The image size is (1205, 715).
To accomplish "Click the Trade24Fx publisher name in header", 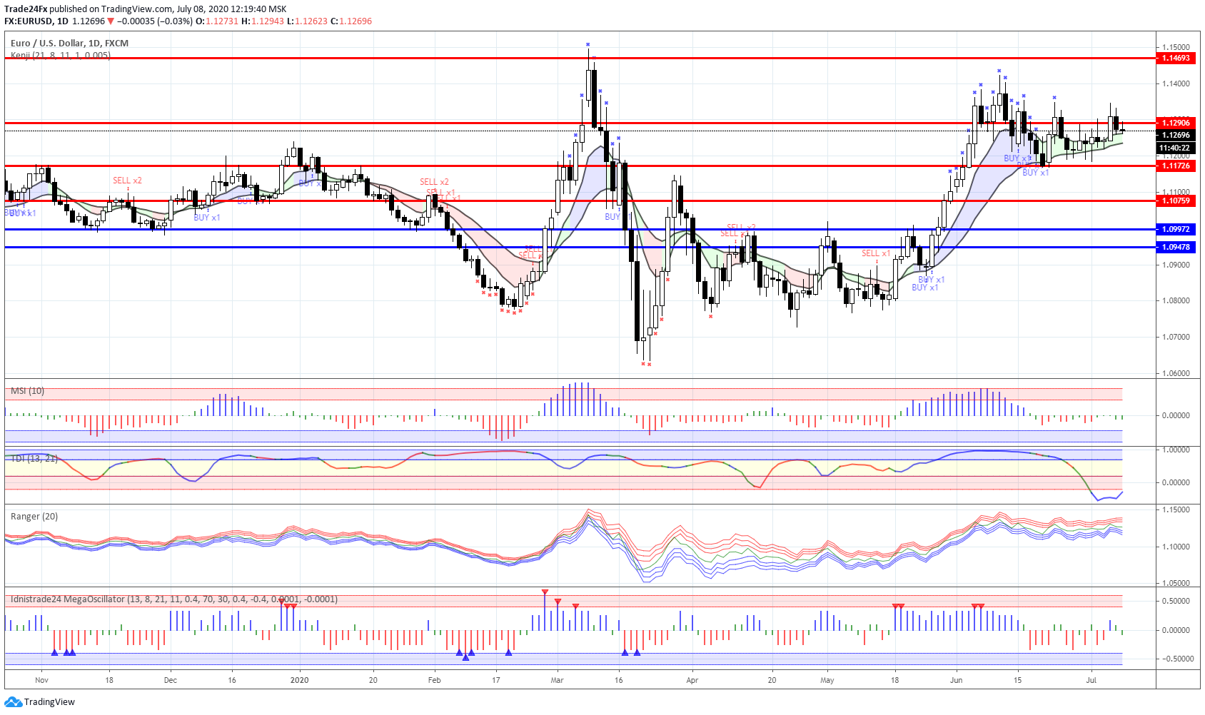I will (26, 9).
